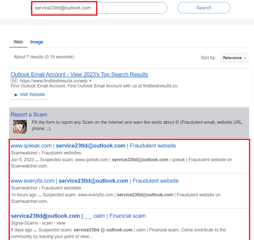Image resolution: width=254 pixels, height=240 pixels.
Task: Switch to the Web results tab
Action: (x=18, y=42)
